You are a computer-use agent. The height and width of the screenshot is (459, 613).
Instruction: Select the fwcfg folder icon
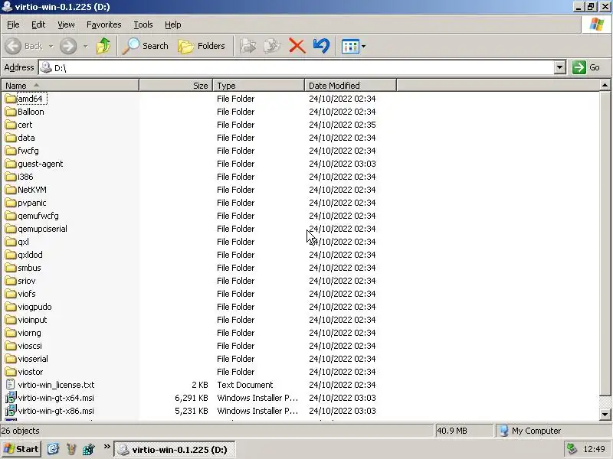pos(11,151)
